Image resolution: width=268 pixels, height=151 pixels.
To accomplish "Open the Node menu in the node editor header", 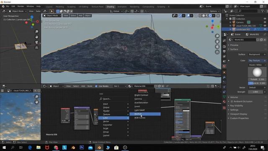I will tap(90, 86).
